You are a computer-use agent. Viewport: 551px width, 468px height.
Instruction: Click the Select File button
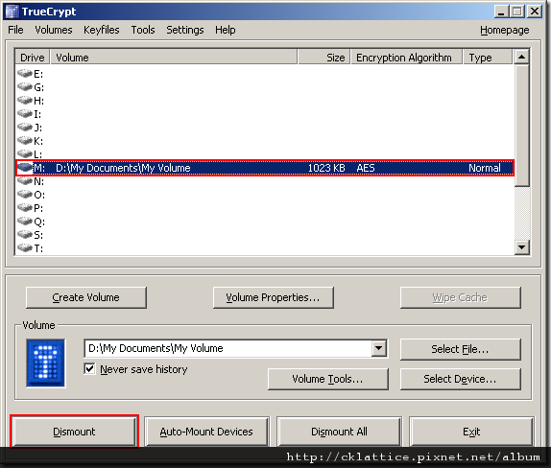pyautogui.click(x=460, y=349)
